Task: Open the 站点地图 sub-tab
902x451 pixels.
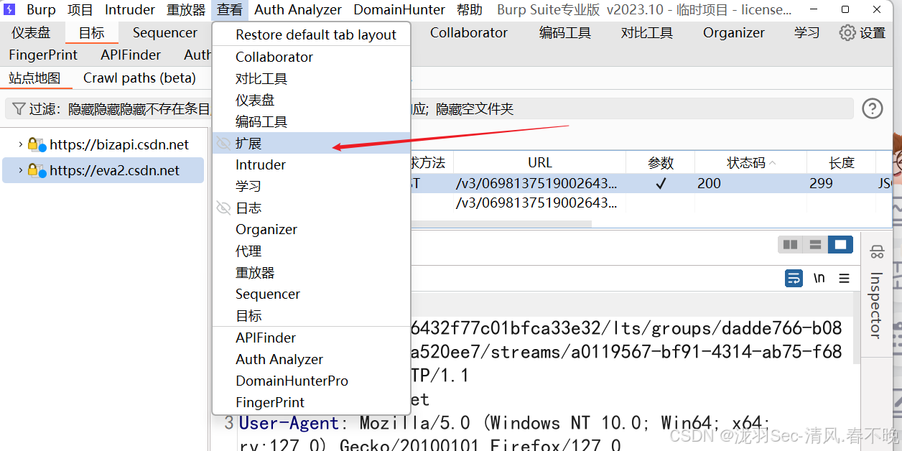Action: tap(34, 78)
